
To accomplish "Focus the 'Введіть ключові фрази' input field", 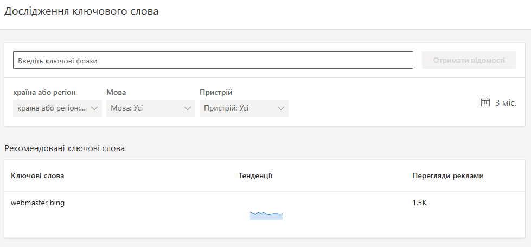I will (x=213, y=60).
